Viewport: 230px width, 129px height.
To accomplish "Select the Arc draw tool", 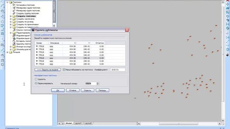I will [2, 6].
